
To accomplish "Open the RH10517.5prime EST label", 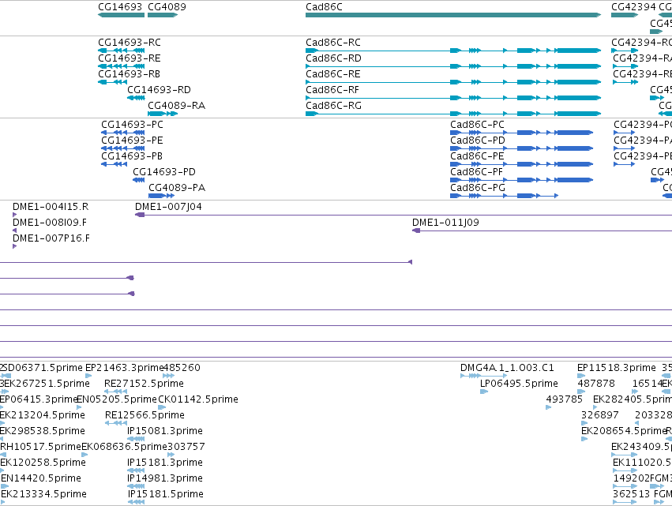I will [41, 447].
